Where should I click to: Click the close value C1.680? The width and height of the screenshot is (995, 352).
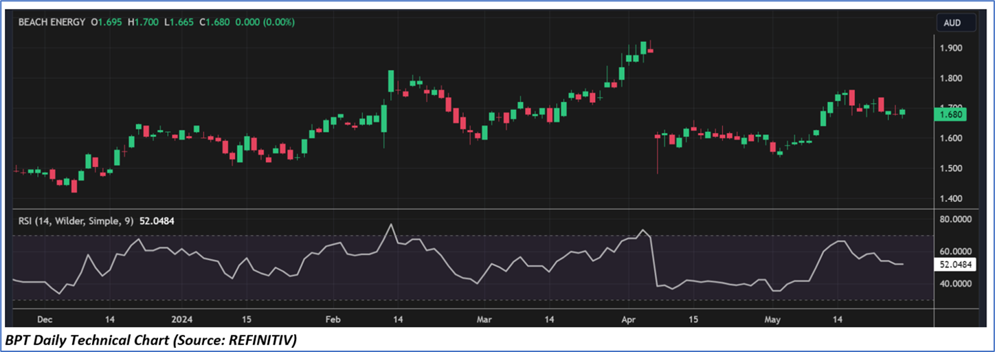pos(215,22)
